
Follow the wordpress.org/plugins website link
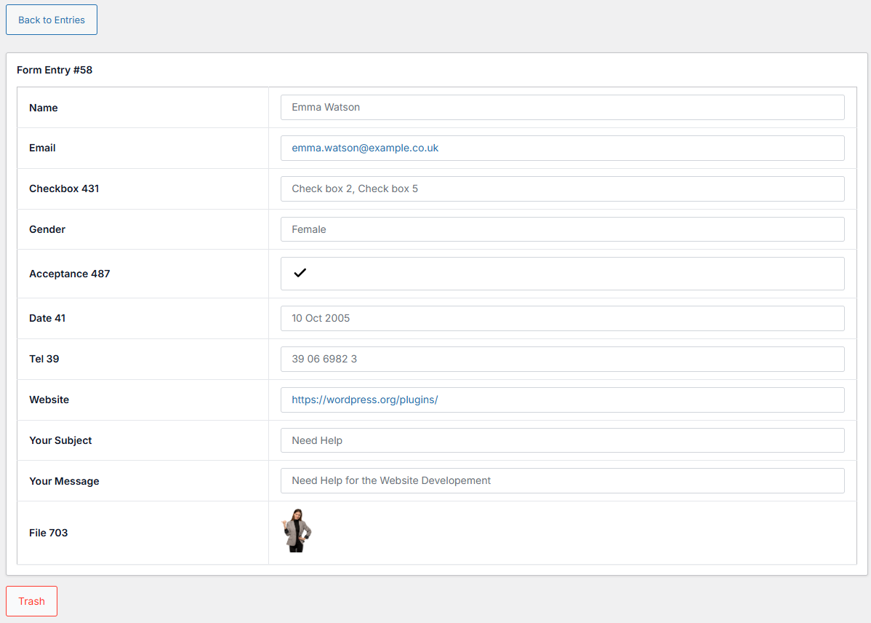click(364, 400)
